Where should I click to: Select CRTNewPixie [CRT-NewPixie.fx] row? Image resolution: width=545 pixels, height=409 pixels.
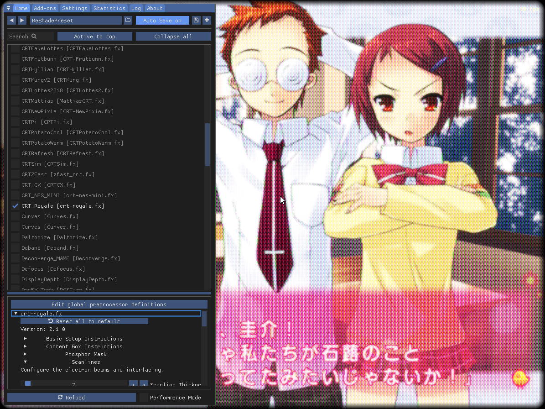pos(67,111)
